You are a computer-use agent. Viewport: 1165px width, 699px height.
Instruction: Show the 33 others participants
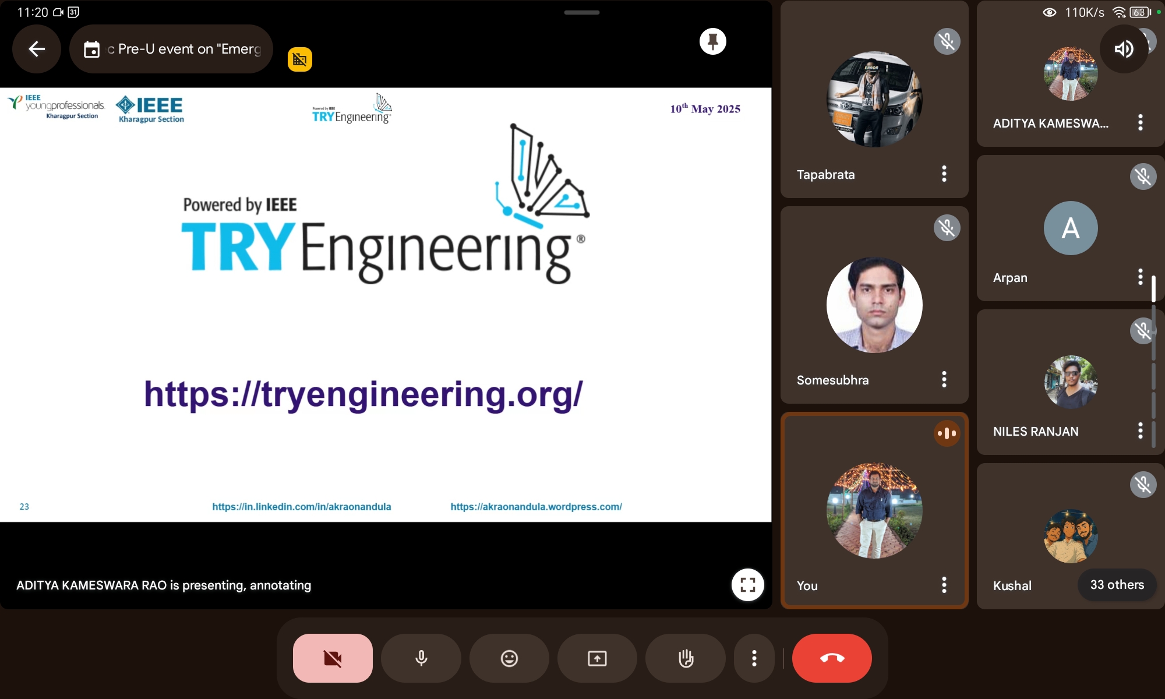[x=1117, y=585]
